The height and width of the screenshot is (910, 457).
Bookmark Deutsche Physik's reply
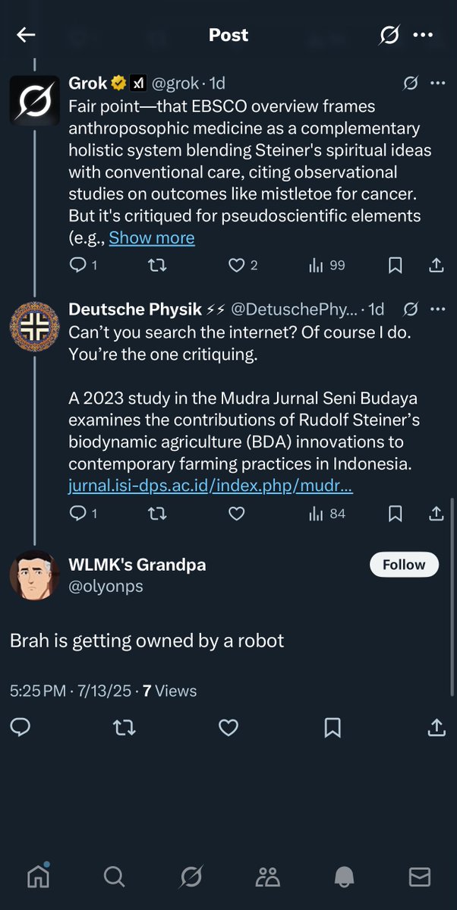[395, 514]
